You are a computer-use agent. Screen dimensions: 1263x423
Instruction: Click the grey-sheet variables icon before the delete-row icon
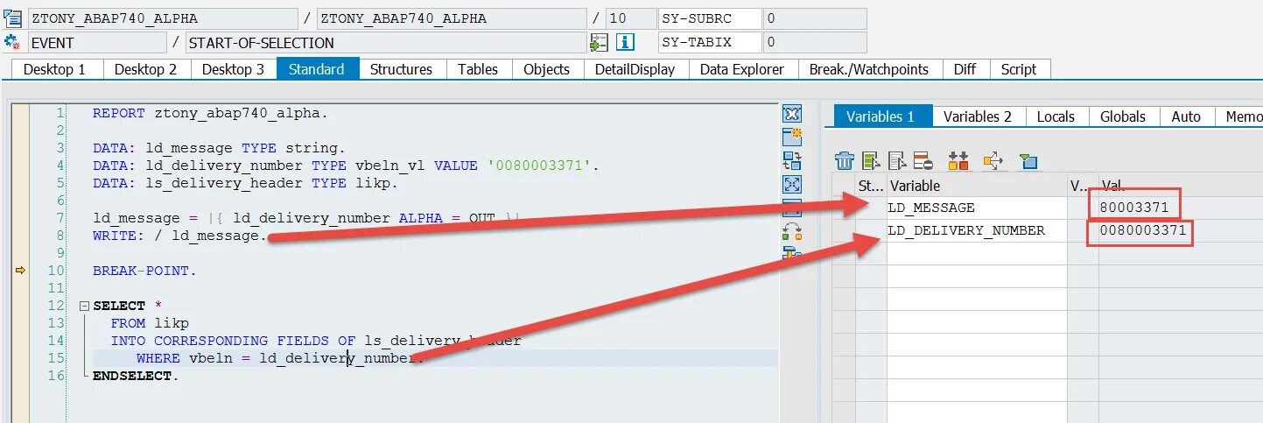tap(897, 160)
